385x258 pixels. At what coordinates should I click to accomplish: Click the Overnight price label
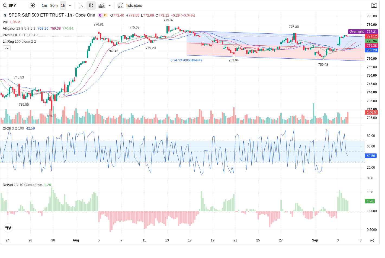point(356,32)
